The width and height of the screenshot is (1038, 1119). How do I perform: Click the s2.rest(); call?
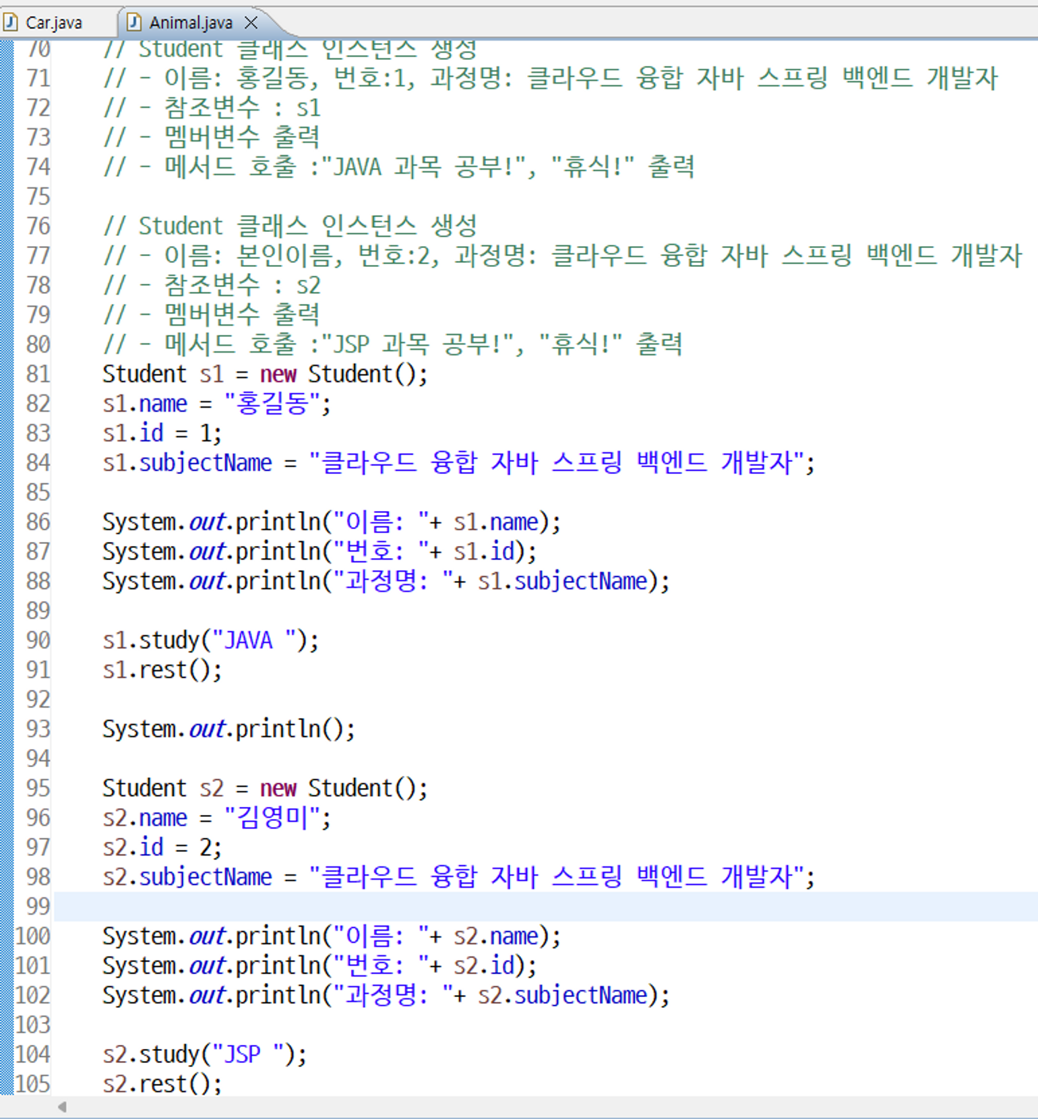(x=162, y=1085)
